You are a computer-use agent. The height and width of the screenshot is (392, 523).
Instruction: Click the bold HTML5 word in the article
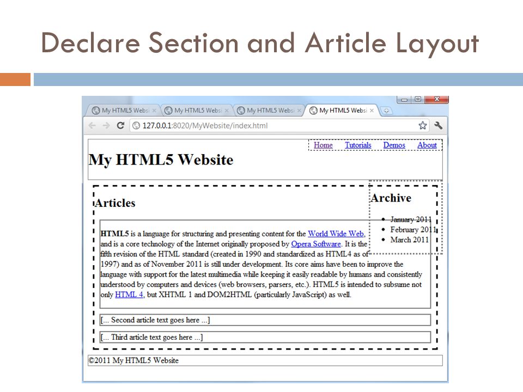point(114,234)
